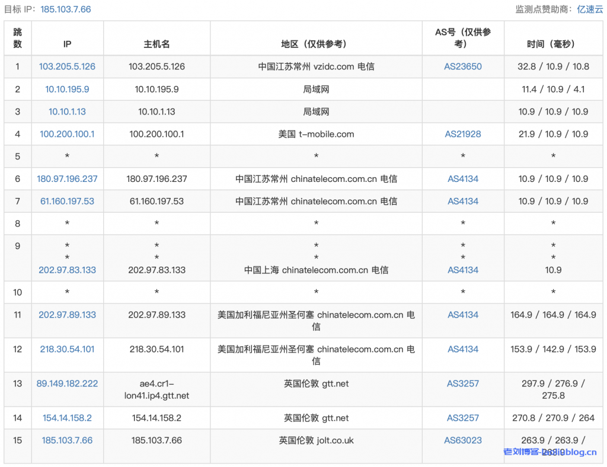Click the 100.200.100.1 t-mobile IP link
Screen dimensions: 607x467
coord(67,134)
